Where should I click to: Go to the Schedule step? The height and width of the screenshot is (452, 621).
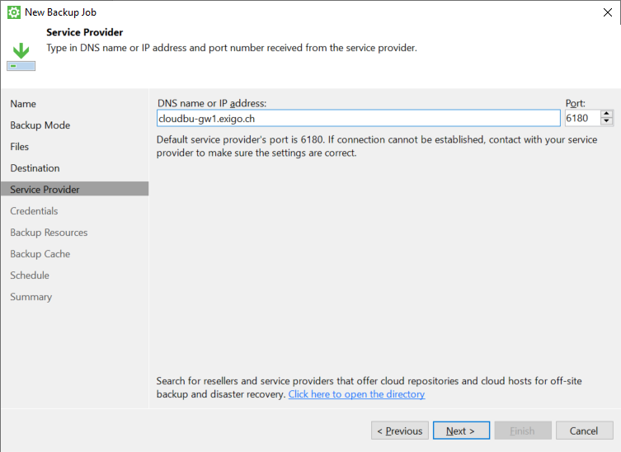click(x=30, y=275)
